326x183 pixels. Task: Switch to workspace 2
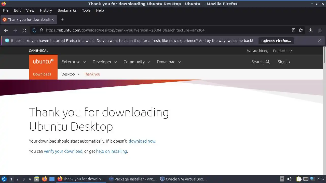[x=17, y=179]
